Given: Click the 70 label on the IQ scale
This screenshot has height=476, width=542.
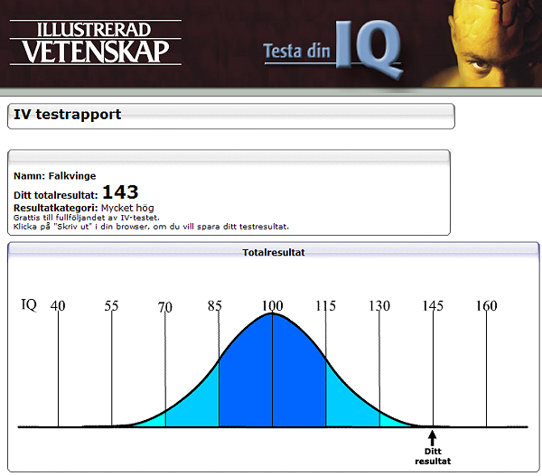Looking at the screenshot, I should [165, 306].
